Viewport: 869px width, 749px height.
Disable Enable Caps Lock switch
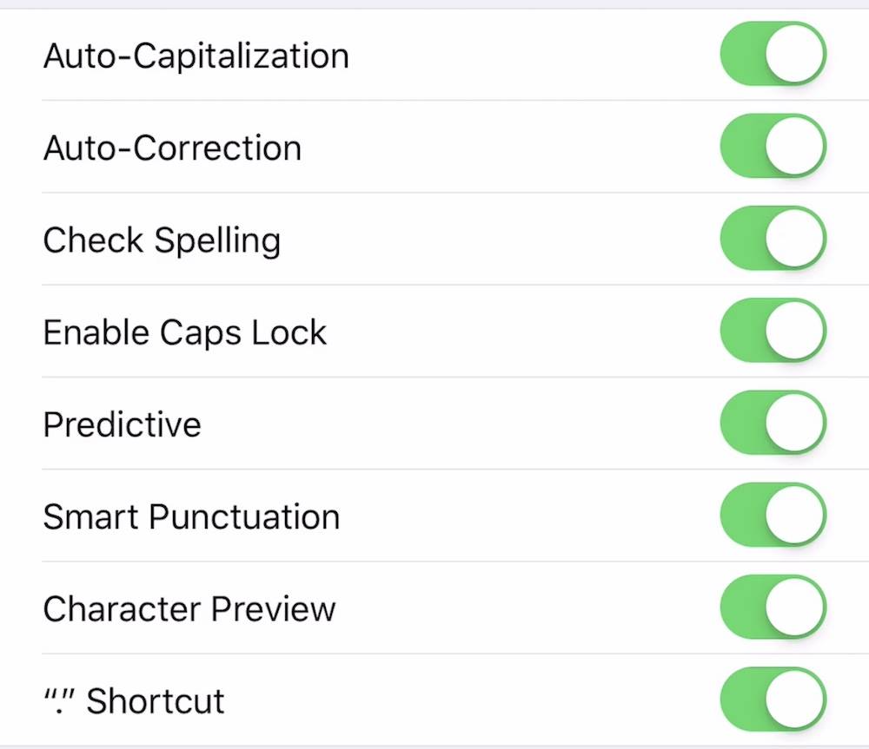pos(773,331)
